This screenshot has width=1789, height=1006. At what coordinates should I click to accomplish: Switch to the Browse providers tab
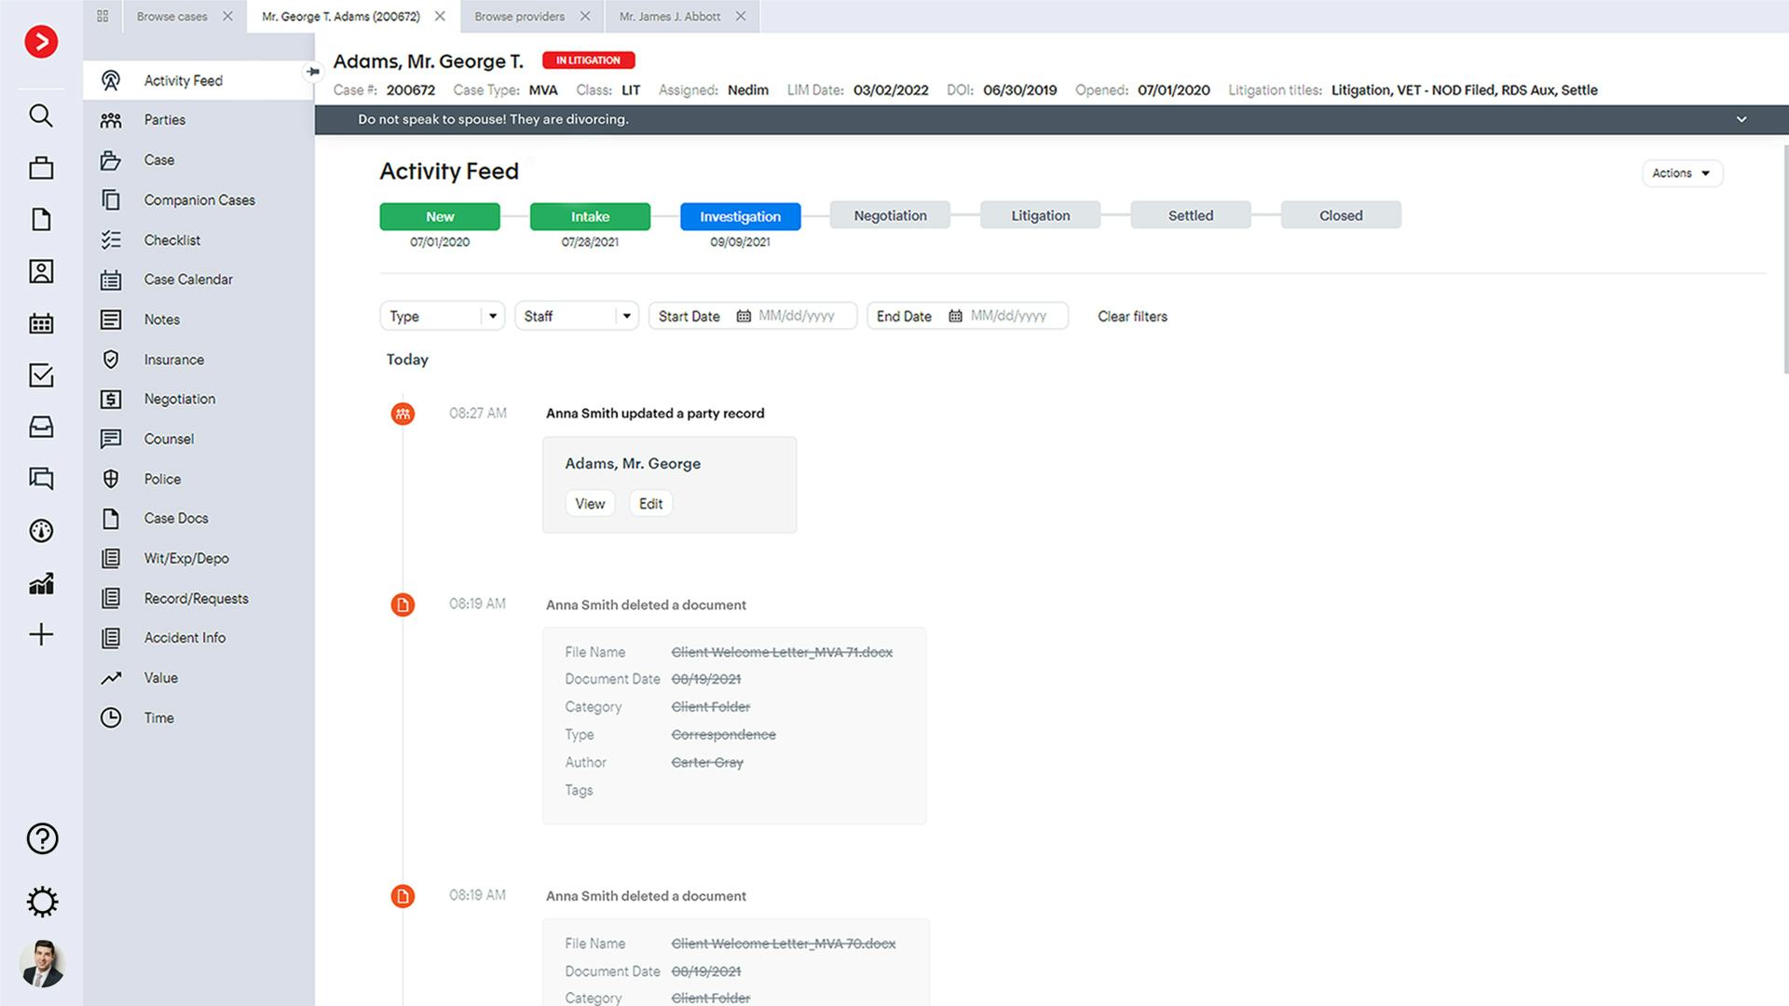(519, 16)
